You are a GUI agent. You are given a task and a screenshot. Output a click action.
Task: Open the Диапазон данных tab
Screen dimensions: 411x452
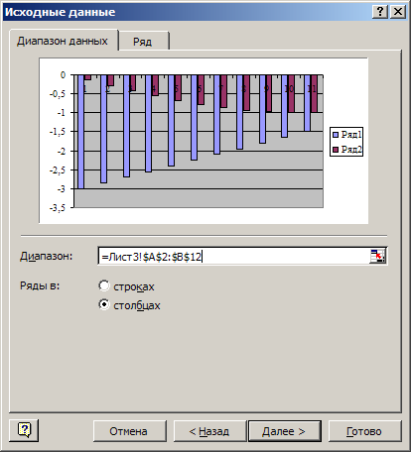(x=63, y=41)
